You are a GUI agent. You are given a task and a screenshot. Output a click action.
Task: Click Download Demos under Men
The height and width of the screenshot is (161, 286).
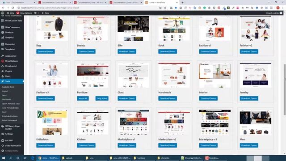249,145
